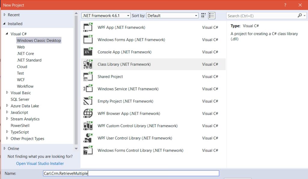308x179 pixels.
Task: Click the Empty Project template icon
Action: (x=88, y=101)
